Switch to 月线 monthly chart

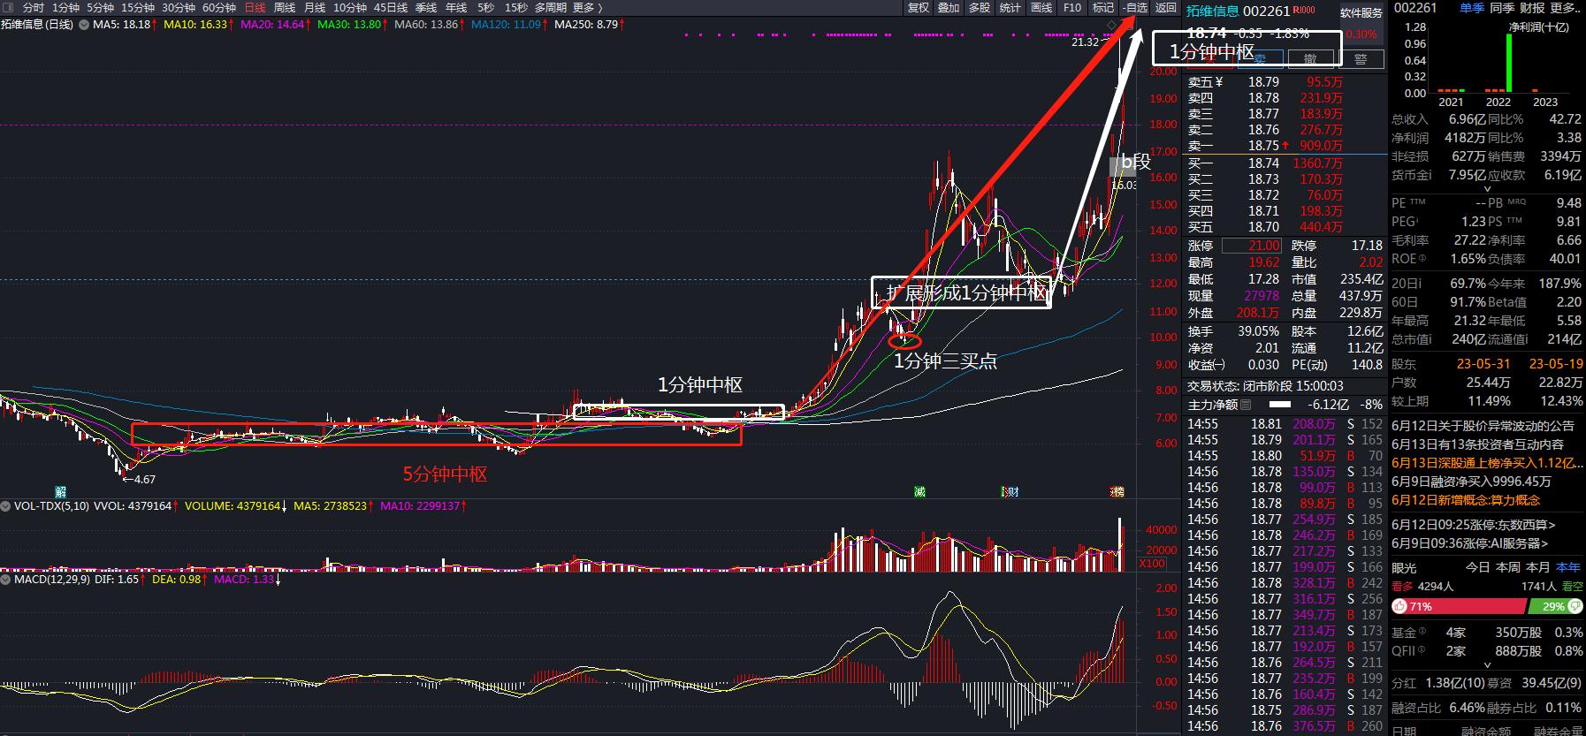315,7
